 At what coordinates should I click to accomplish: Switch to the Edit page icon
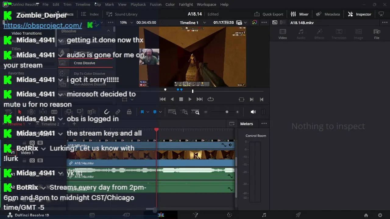point(161,215)
